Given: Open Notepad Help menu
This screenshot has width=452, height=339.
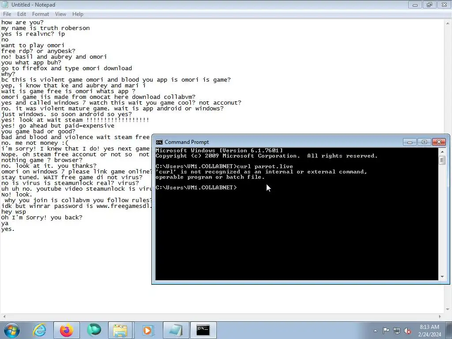Looking at the screenshot, I should pos(78,14).
